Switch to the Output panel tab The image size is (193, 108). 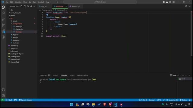[55, 75]
